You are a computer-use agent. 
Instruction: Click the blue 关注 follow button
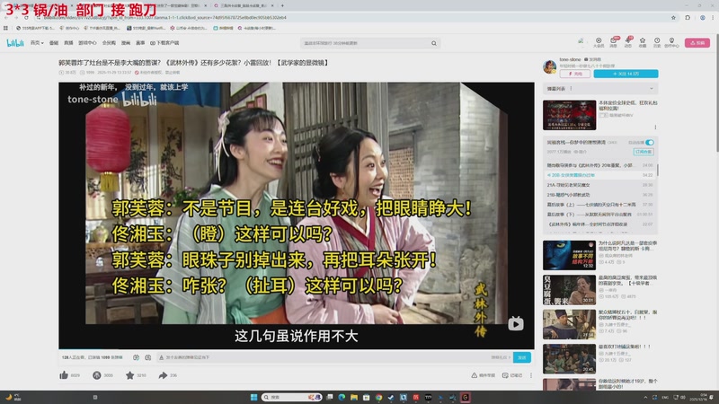626,74
